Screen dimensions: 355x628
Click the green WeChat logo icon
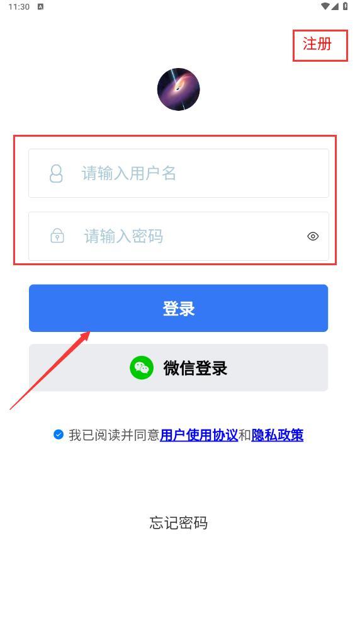[x=142, y=368]
